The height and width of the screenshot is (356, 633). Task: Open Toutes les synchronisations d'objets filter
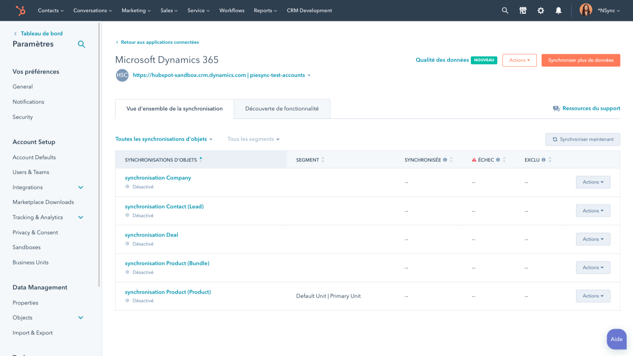click(164, 139)
